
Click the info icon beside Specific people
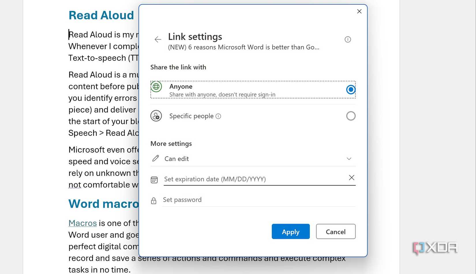(219, 116)
